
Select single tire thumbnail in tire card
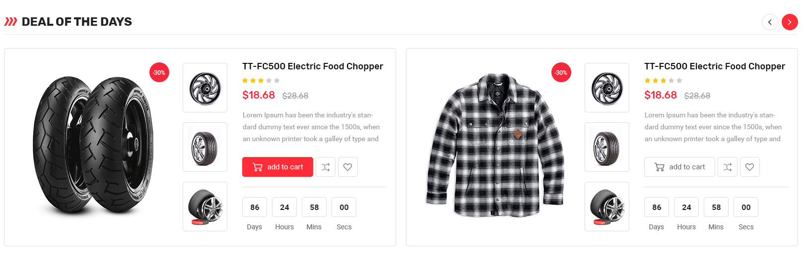point(205,147)
